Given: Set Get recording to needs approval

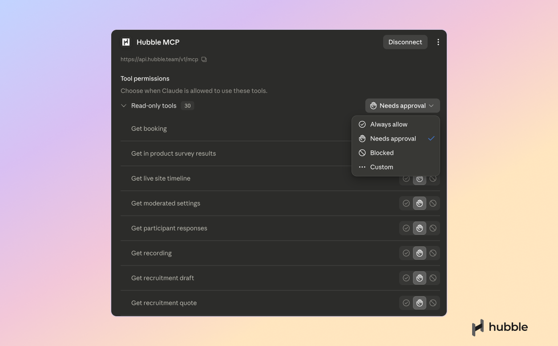Looking at the screenshot, I should (420, 253).
